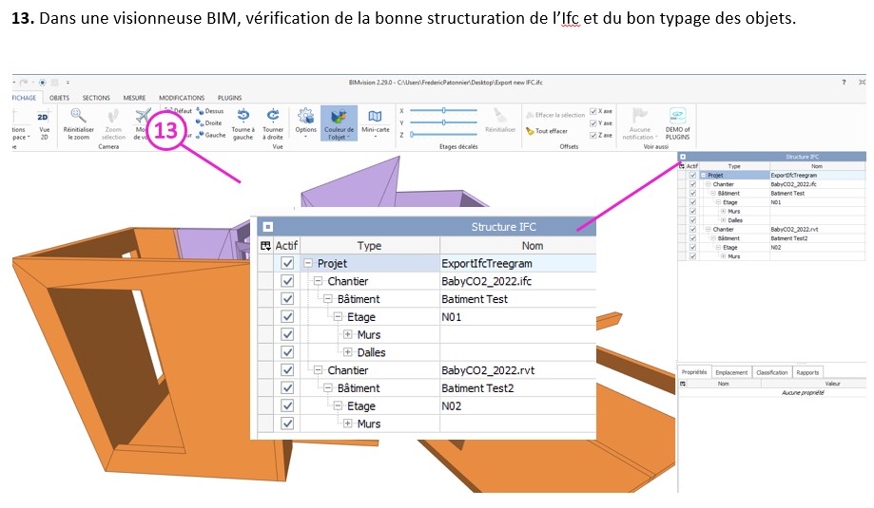Collapse the Etage N01 node in large tree

pyautogui.click(x=339, y=317)
